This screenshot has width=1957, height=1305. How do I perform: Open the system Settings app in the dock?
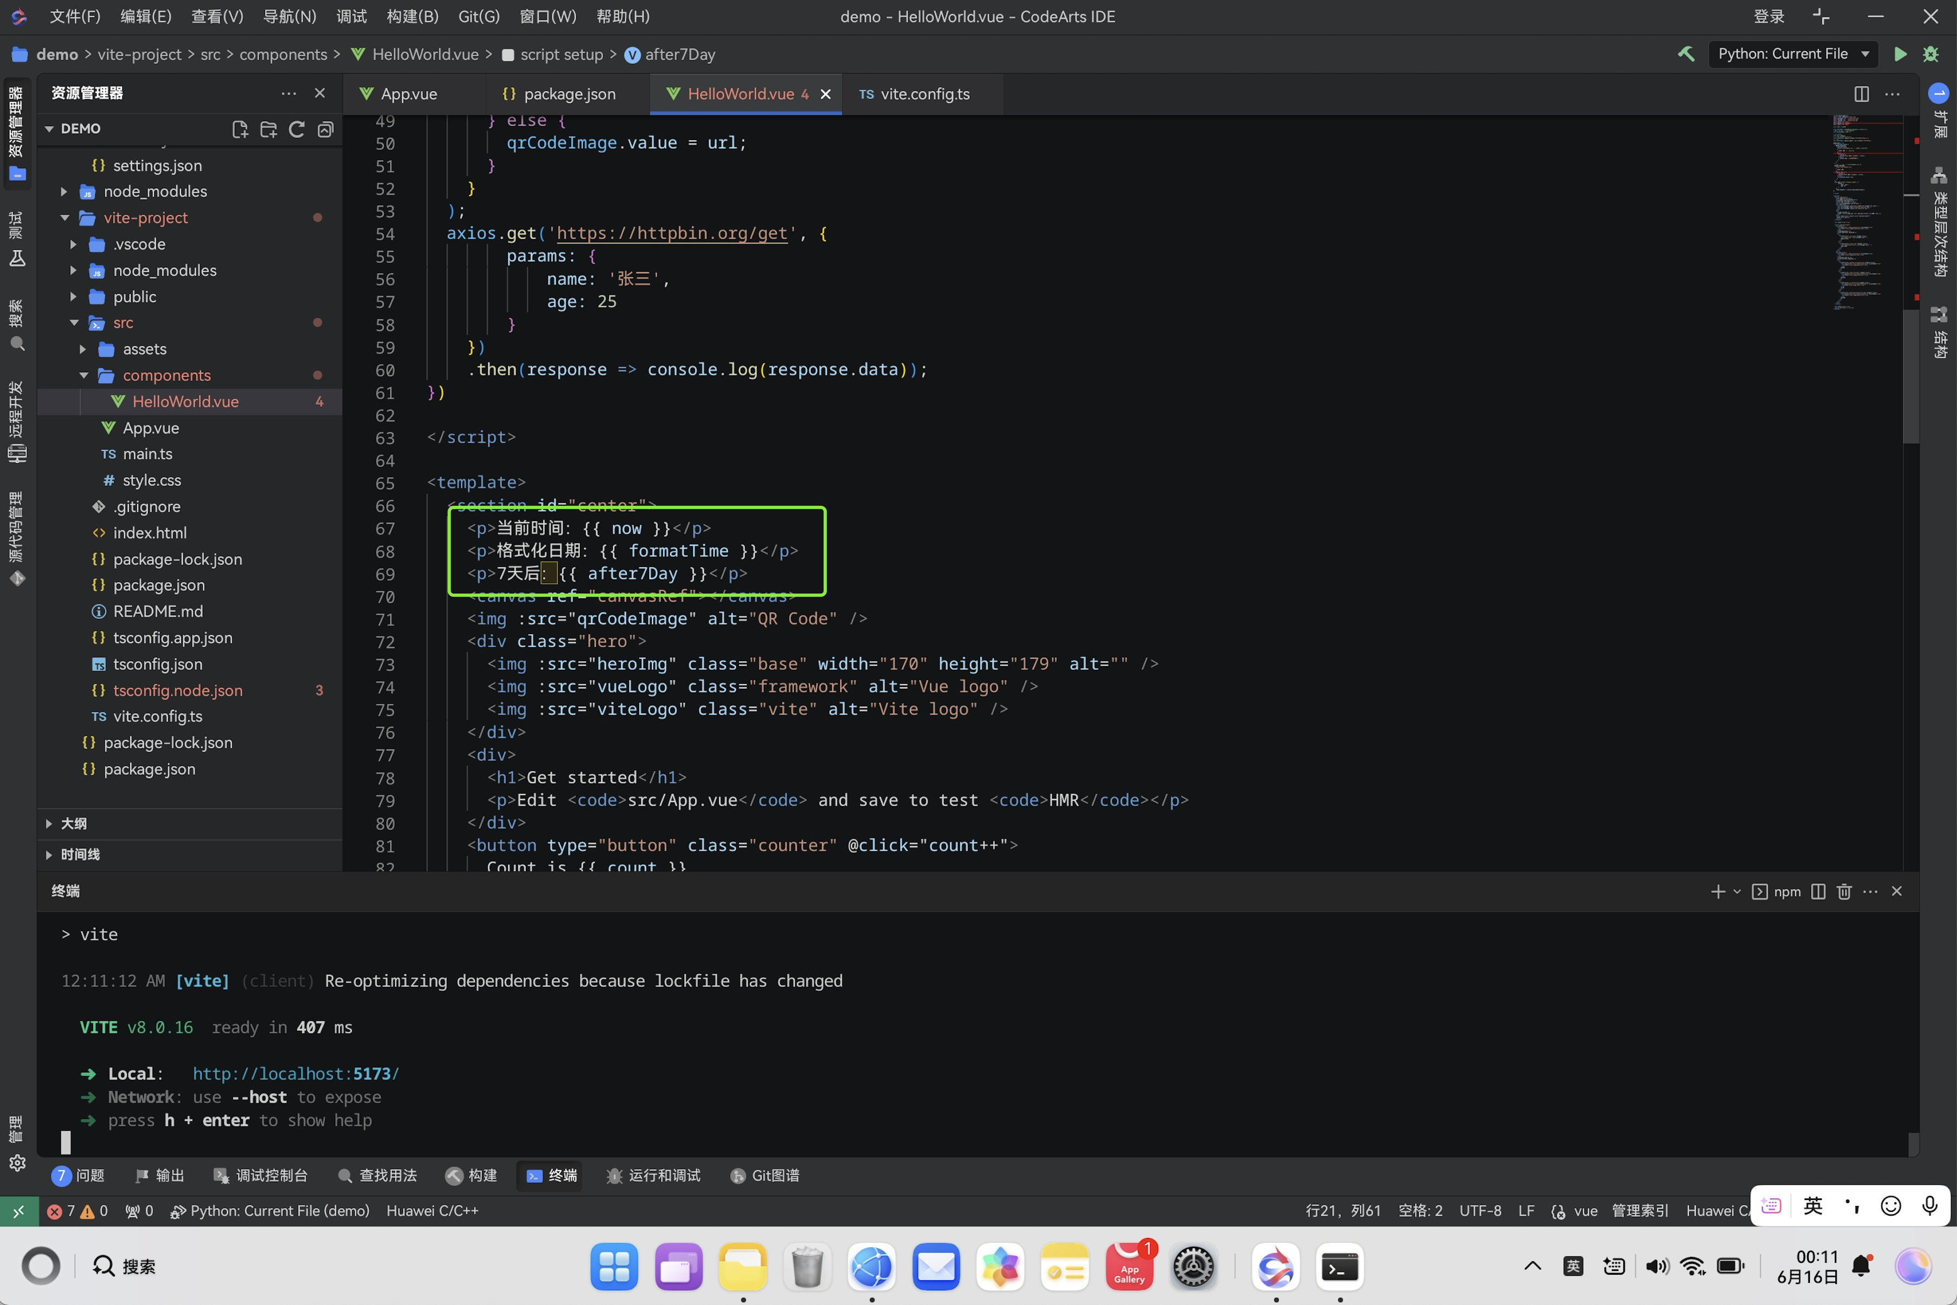[x=1193, y=1267]
